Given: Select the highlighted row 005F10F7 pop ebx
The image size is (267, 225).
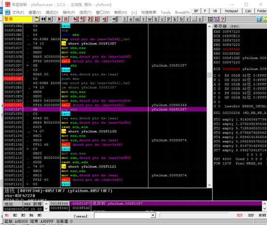Looking at the screenshot, I should pos(105,109).
